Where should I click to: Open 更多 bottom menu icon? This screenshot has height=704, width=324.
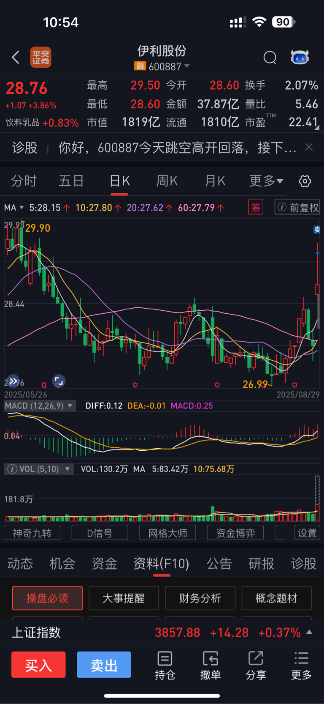[301, 666]
